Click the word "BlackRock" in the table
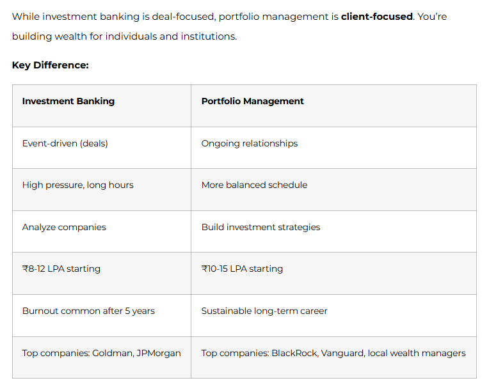The width and height of the screenshot is (489, 383). click(294, 353)
